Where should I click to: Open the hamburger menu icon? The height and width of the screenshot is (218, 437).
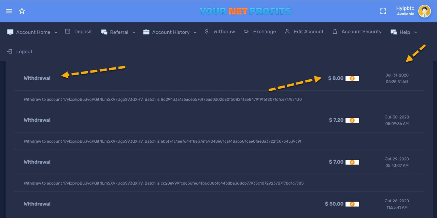9,11
